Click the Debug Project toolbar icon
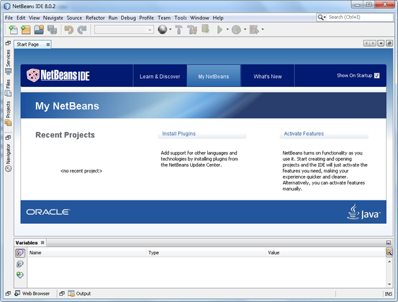Image resolution: width=398 pixels, height=302 pixels. coord(254,30)
